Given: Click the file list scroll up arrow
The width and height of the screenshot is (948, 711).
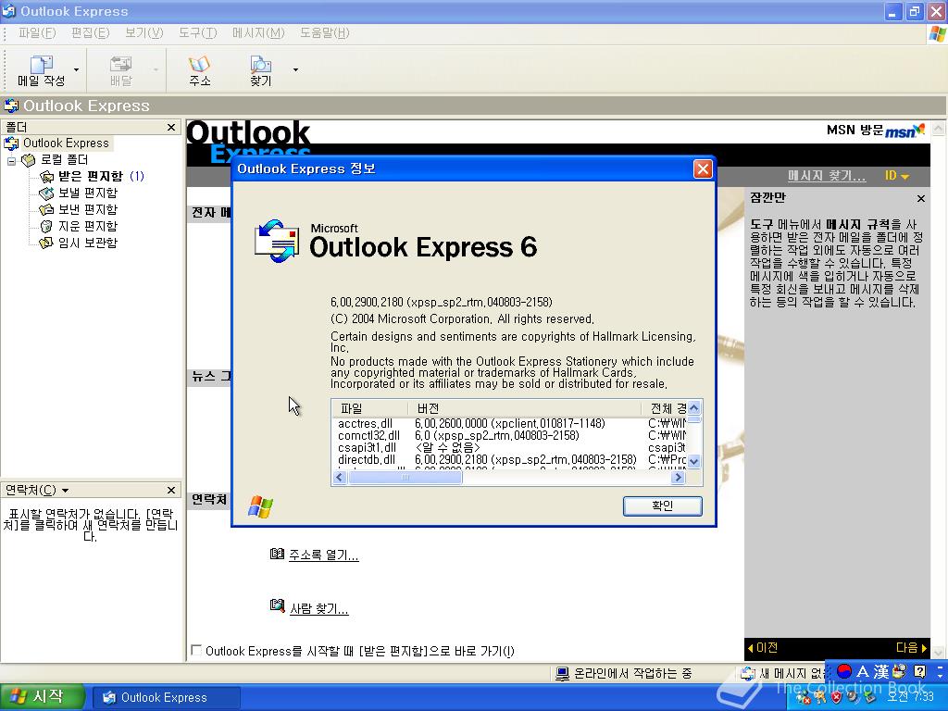Looking at the screenshot, I should 694,407.
